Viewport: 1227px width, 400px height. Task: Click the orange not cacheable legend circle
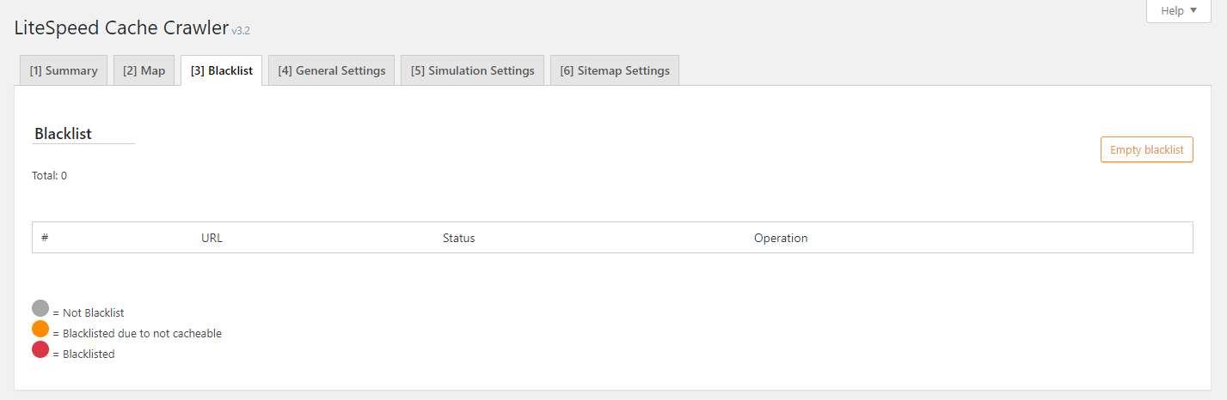[40, 329]
